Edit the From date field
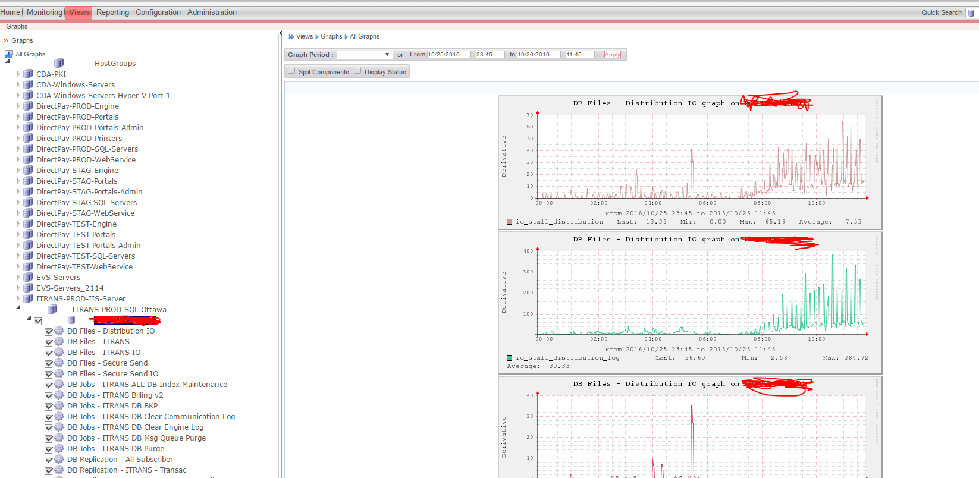979x478 pixels. pos(448,55)
